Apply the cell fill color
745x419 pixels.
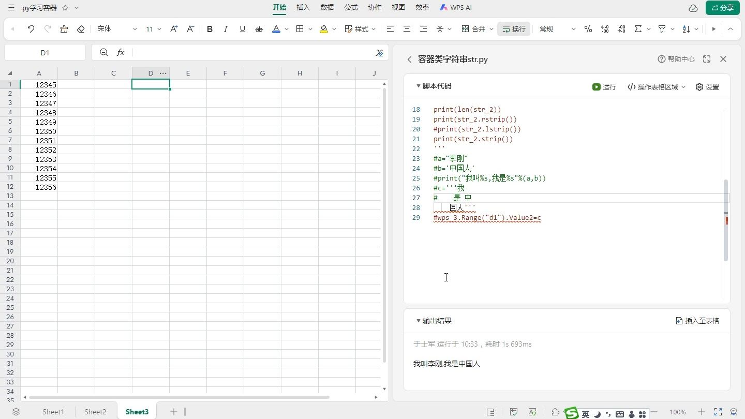(324, 29)
